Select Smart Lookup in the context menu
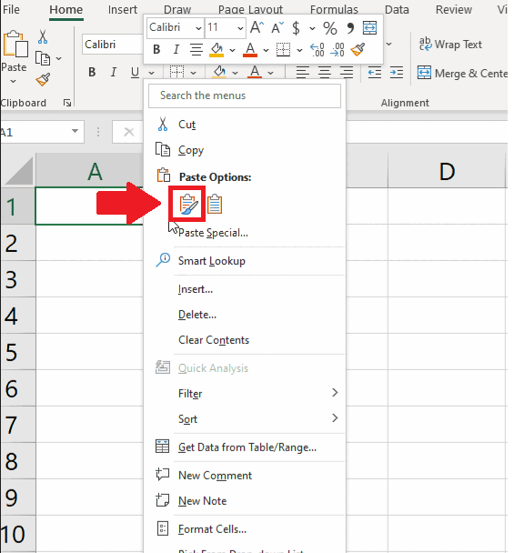This screenshot has height=553, width=514. pos(246,261)
